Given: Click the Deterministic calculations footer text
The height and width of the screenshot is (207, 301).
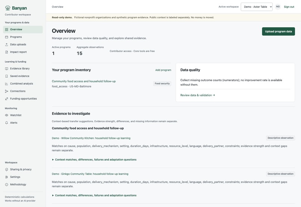Looking at the screenshot, I should pos(19,197).
